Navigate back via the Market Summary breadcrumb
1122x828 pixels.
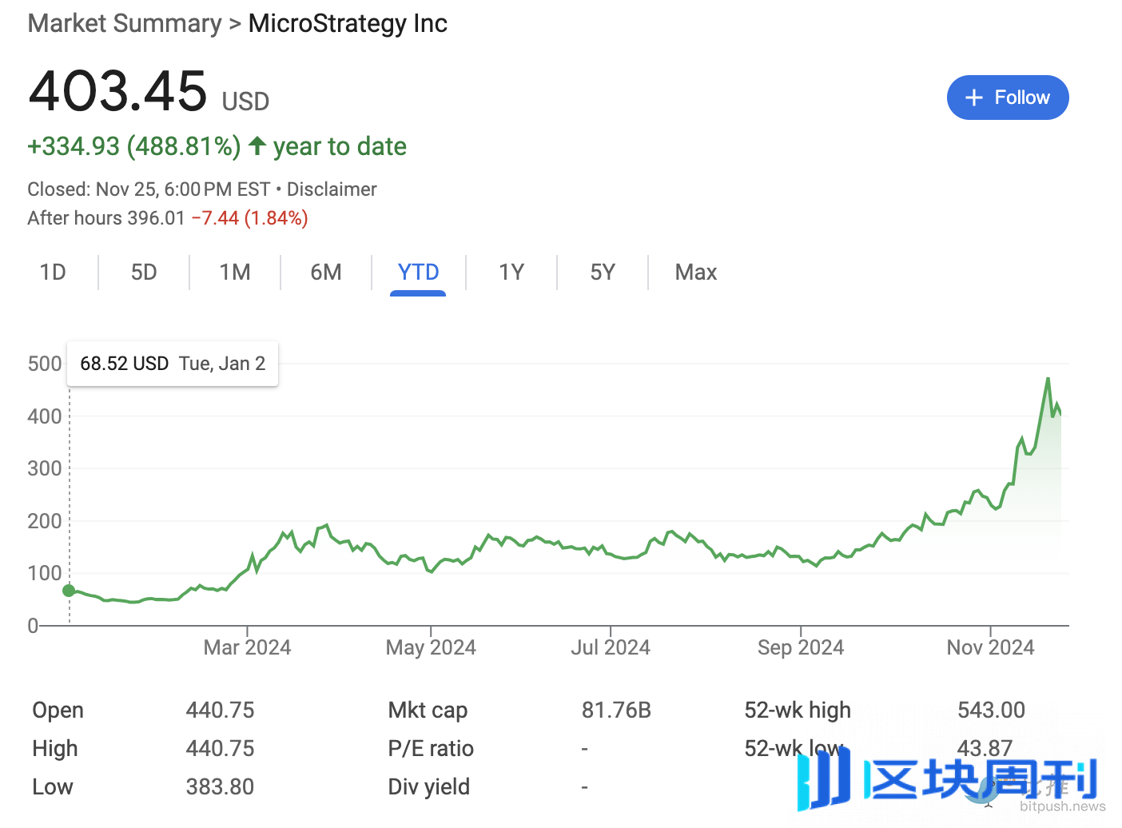pos(124,23)
